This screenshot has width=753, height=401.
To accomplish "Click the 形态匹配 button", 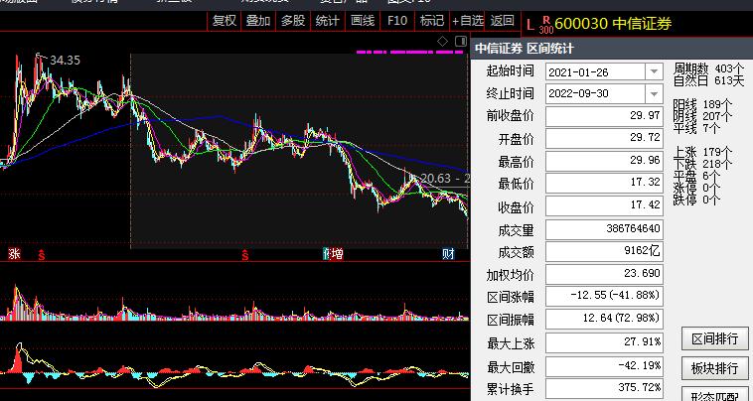I will [715, 395].
